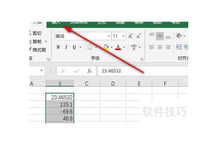
Task: Apply the red font color A
Action: [x=118, y=47]
